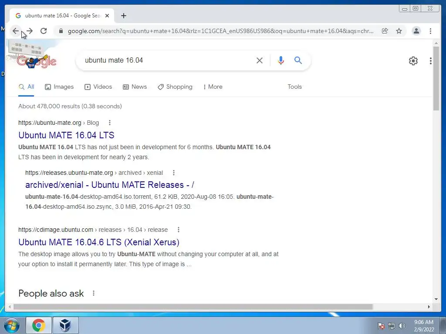
Task: Open the Chrome profile avatar menu
Action: click(x=416, y=31)
